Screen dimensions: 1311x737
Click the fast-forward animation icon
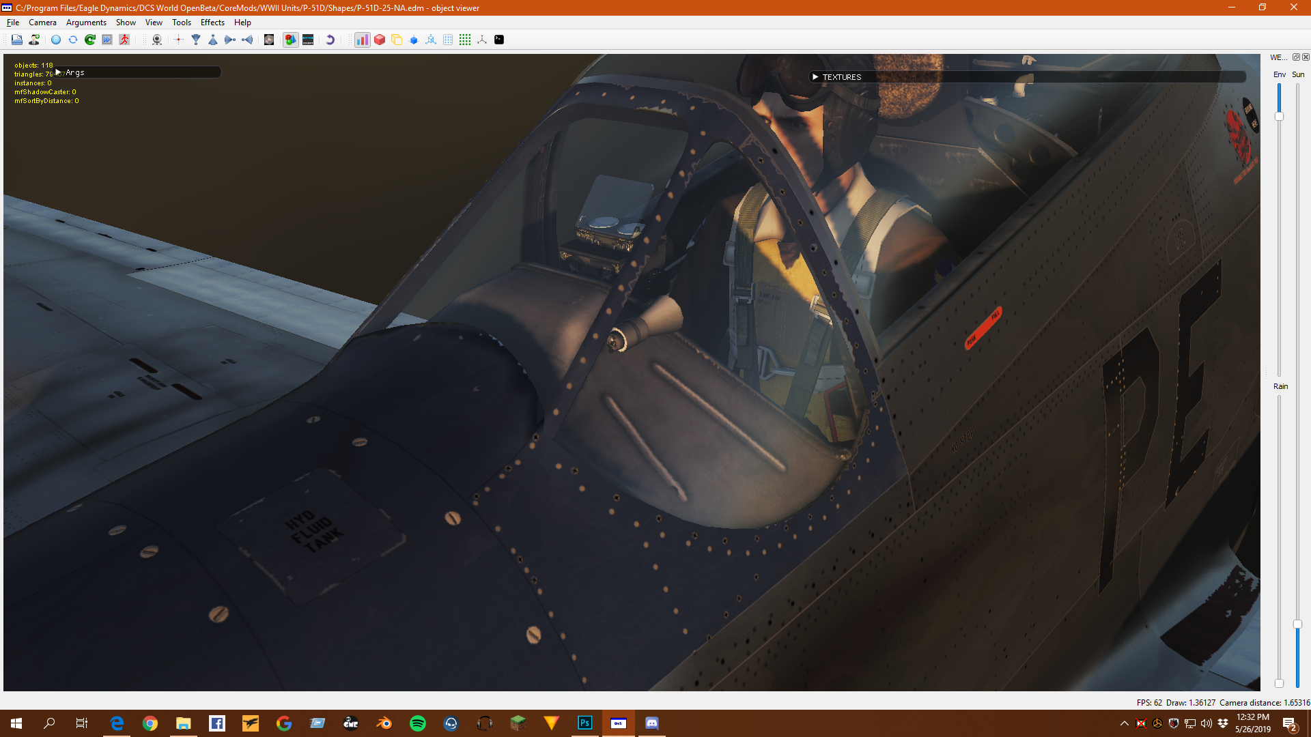coord(107,40)
